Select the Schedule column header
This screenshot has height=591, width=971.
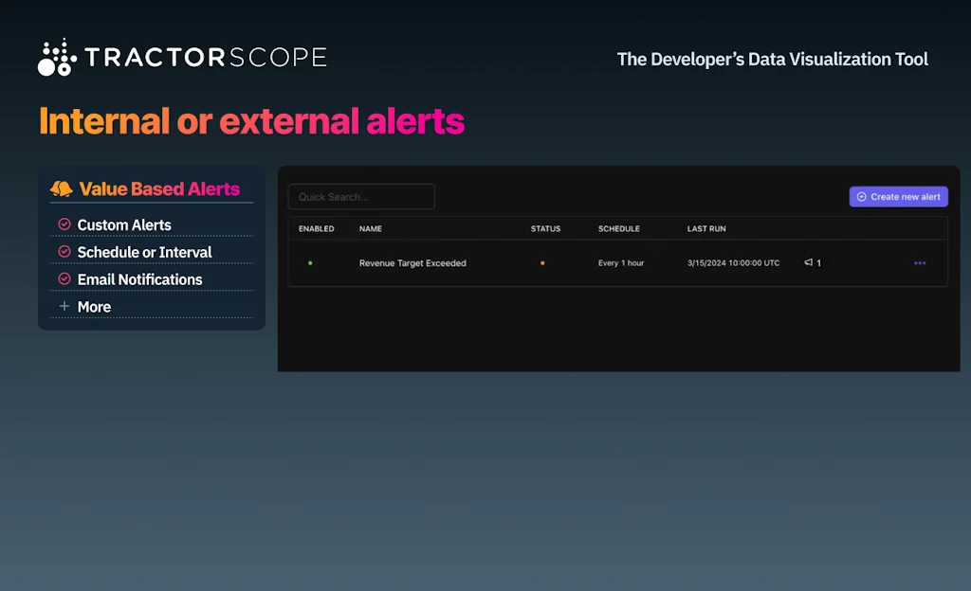pyautogui.click(x=618, y=229)
